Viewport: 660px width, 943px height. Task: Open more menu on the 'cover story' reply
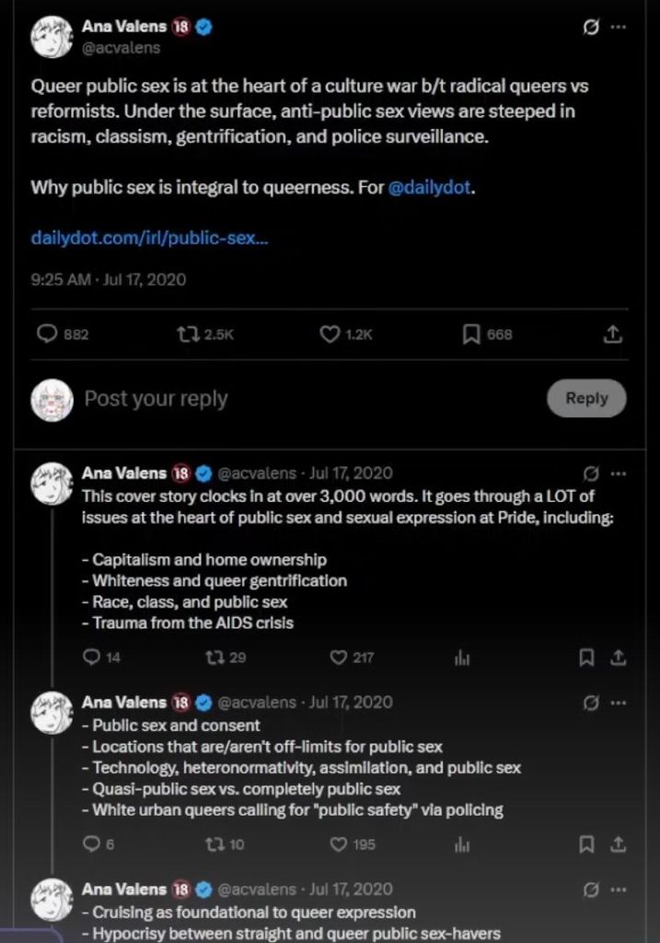coord(619,473)
